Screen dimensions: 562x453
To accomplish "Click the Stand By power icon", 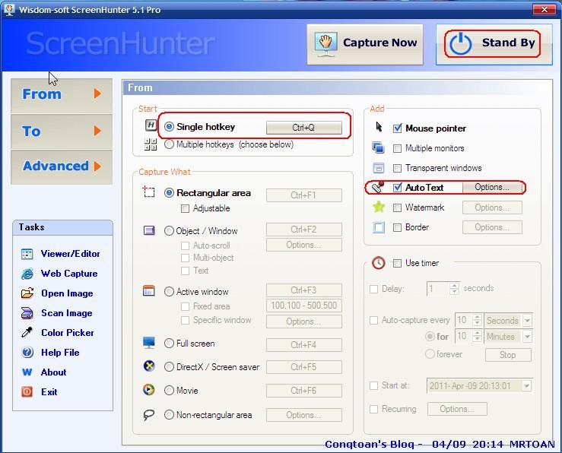I will click(x=461, y=43).
